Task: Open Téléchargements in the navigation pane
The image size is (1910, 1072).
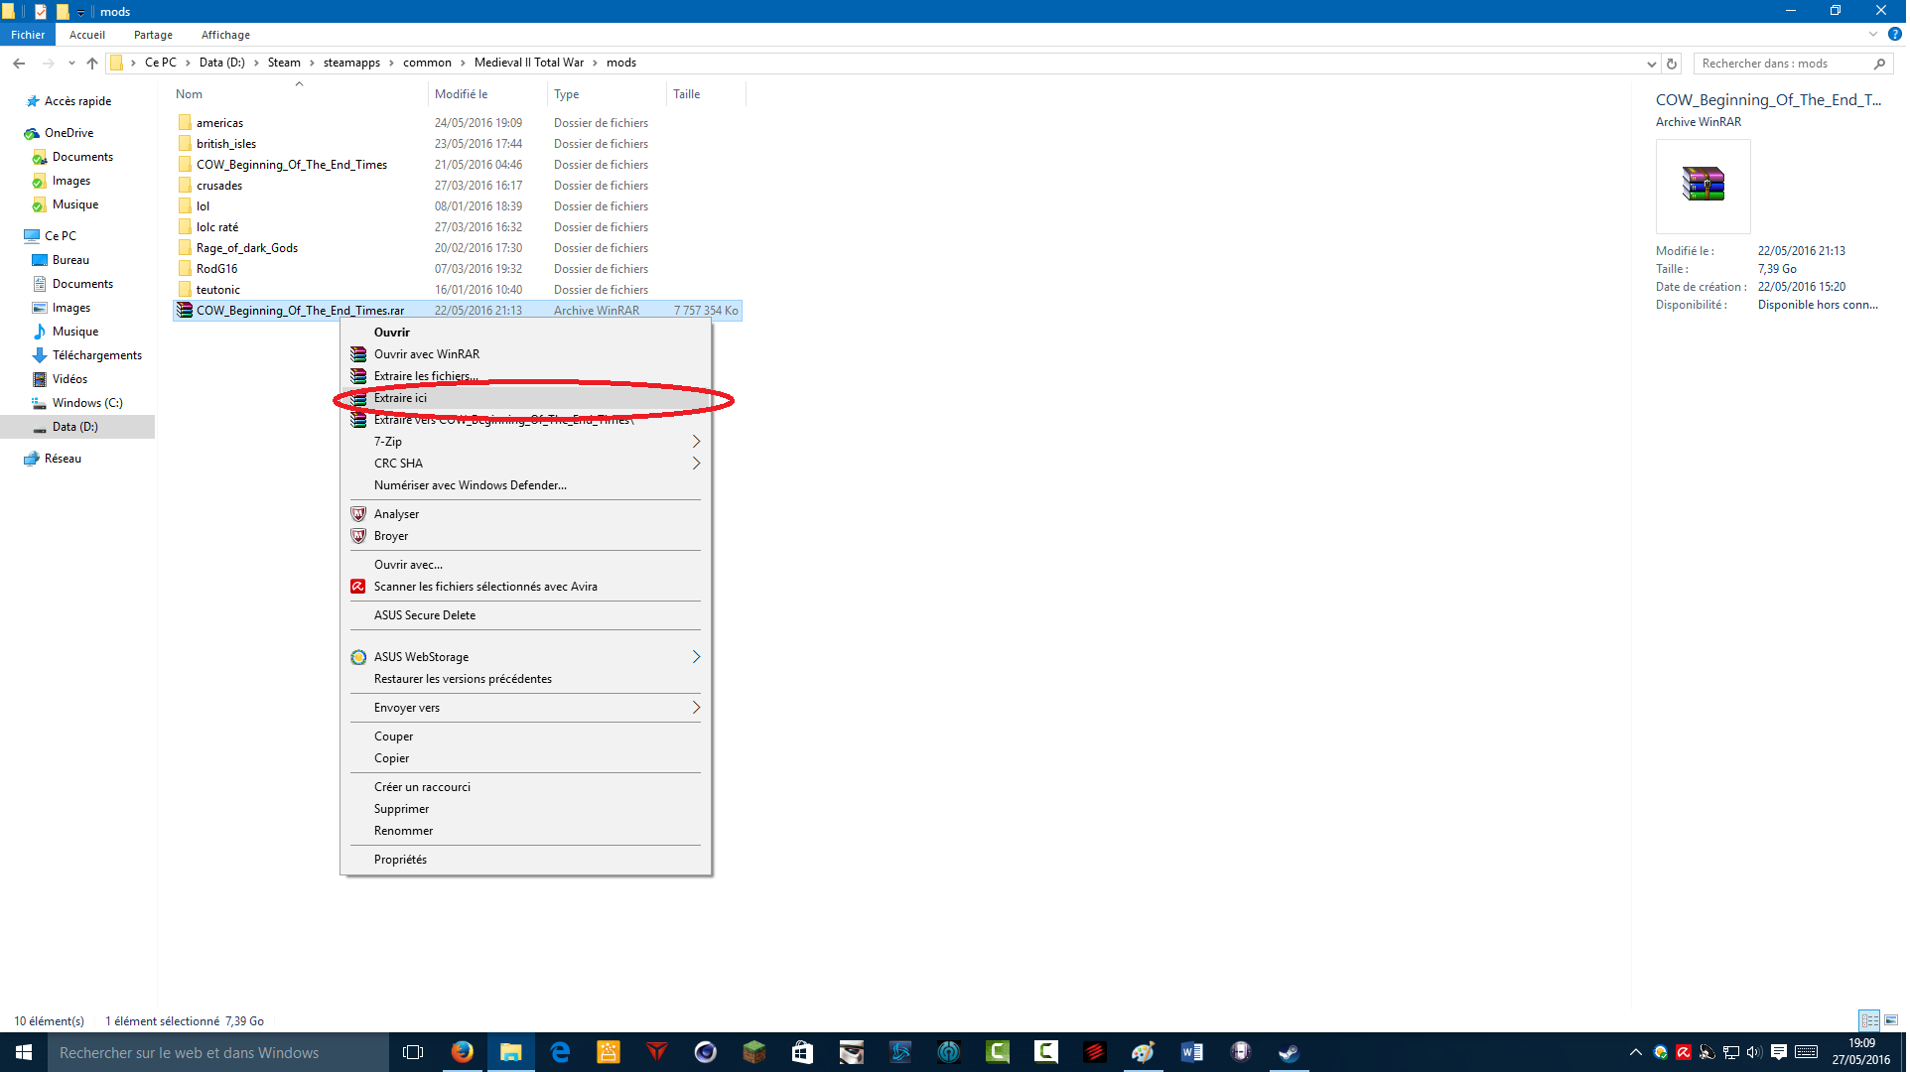Action: point(97,355)
